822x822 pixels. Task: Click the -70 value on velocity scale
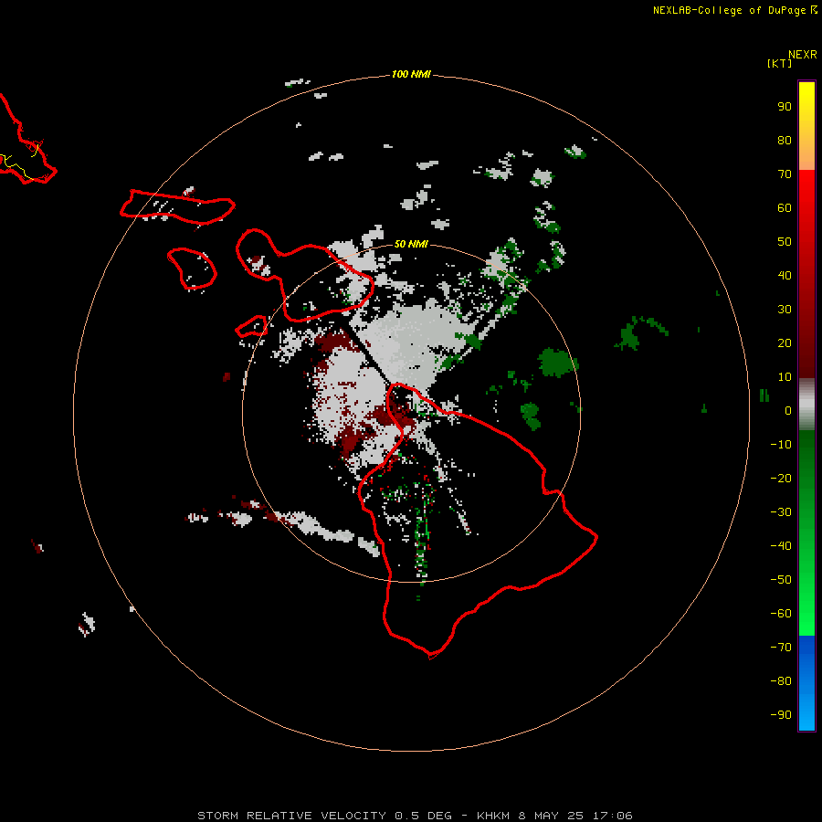(x=781, y=648)
